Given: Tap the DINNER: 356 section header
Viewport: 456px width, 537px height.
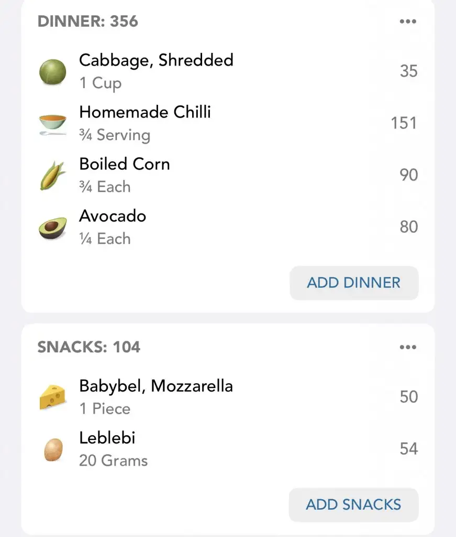Looking at the screenshot, I should click(88, 21).
